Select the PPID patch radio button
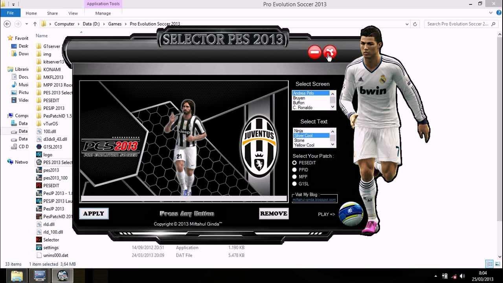 tap(294, 170)
